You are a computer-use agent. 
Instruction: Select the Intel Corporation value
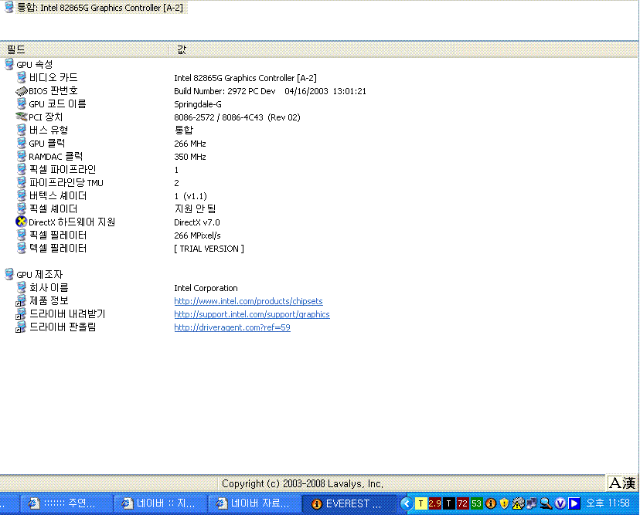click(x=206, y=288)
